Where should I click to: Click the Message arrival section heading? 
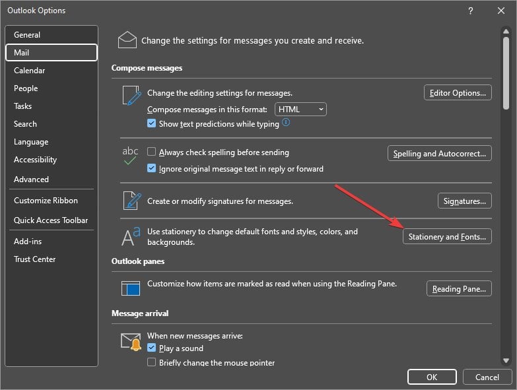click(140, 313)
